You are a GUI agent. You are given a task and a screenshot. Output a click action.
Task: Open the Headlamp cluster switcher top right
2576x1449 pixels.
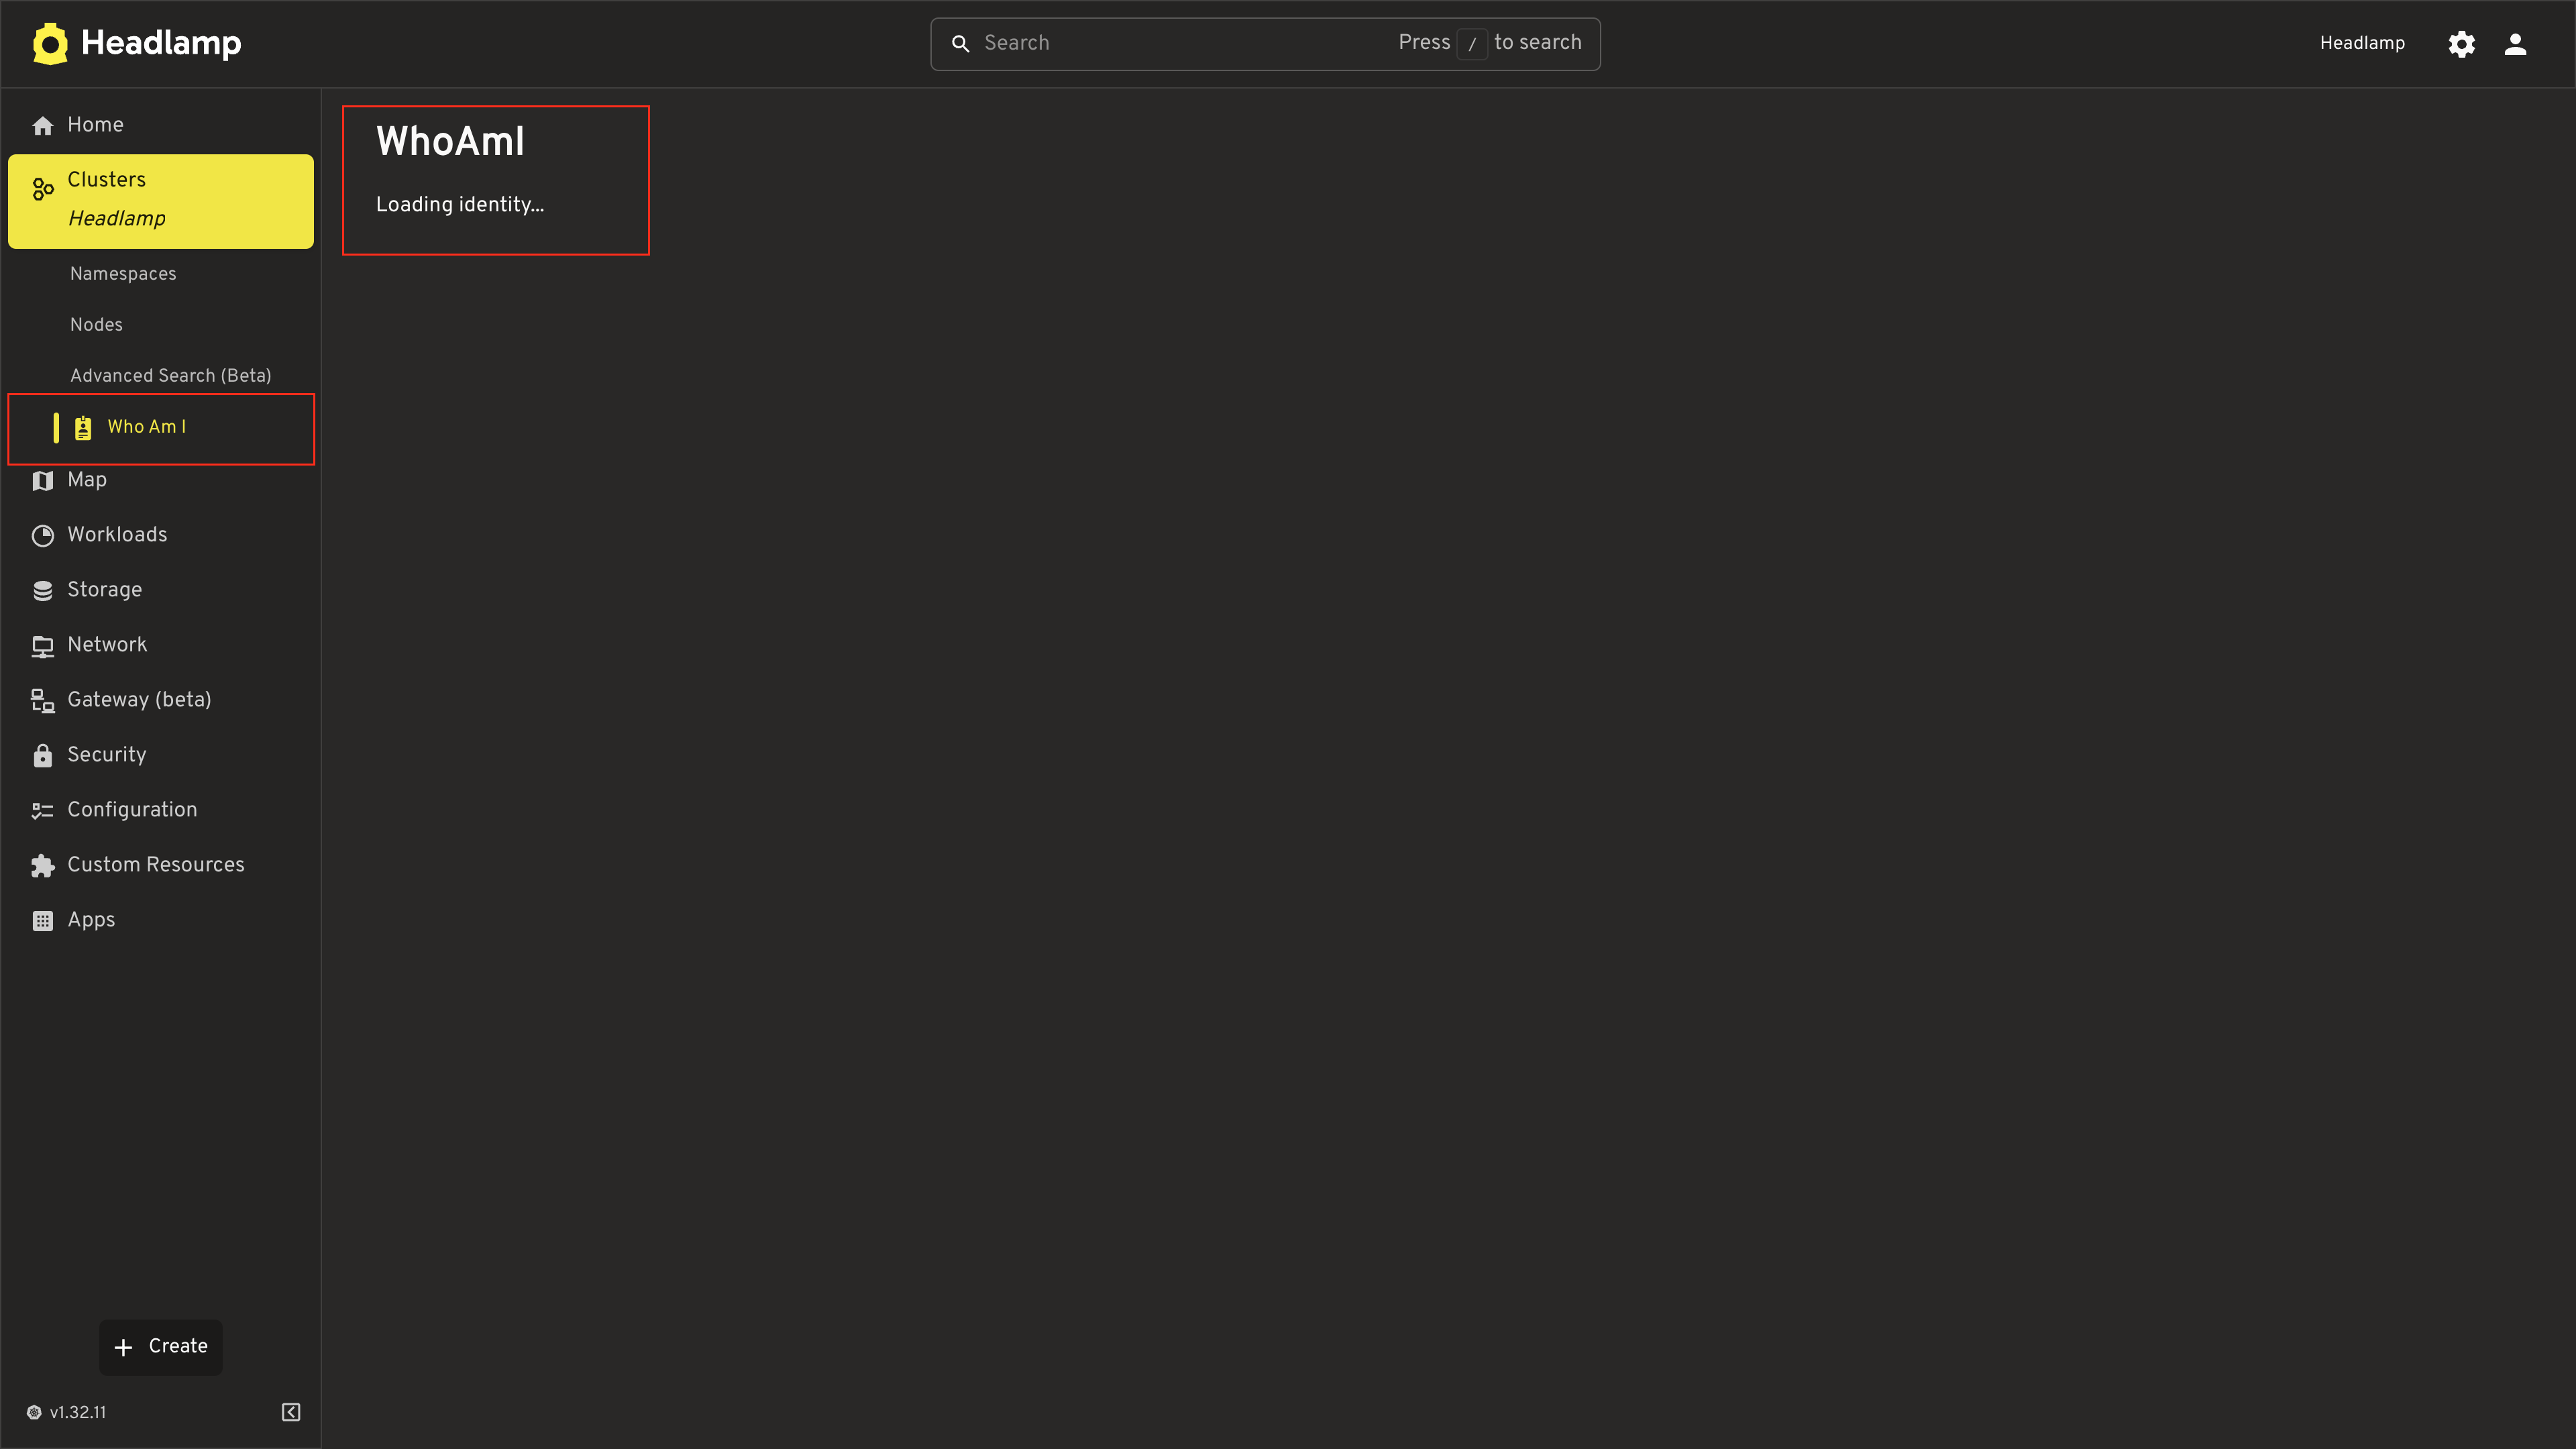click(2362, 43)
